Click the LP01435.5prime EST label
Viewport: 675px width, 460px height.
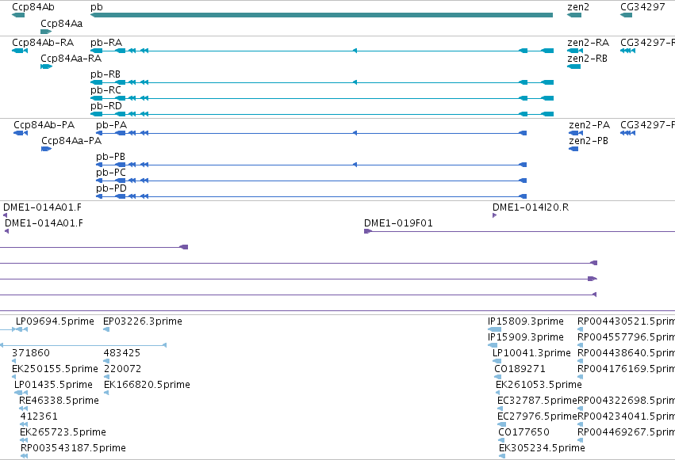(x=53, y=385)
